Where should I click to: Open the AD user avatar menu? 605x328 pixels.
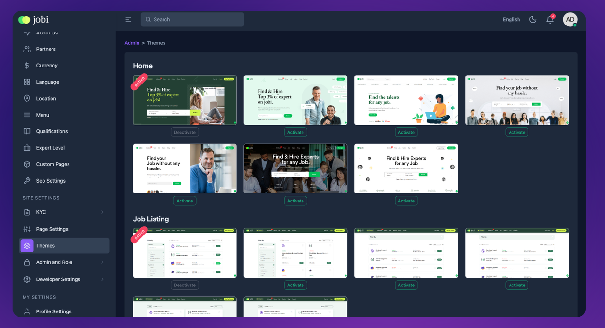point(570,19)
